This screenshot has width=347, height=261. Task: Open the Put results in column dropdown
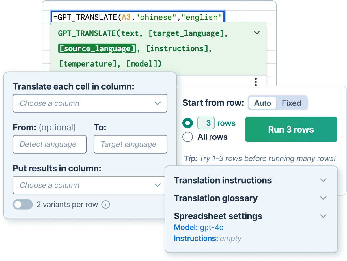tap(90, 185)
